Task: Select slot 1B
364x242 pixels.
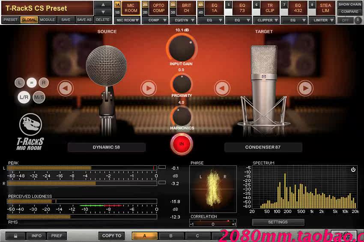Action: click(x=117, y=12)
